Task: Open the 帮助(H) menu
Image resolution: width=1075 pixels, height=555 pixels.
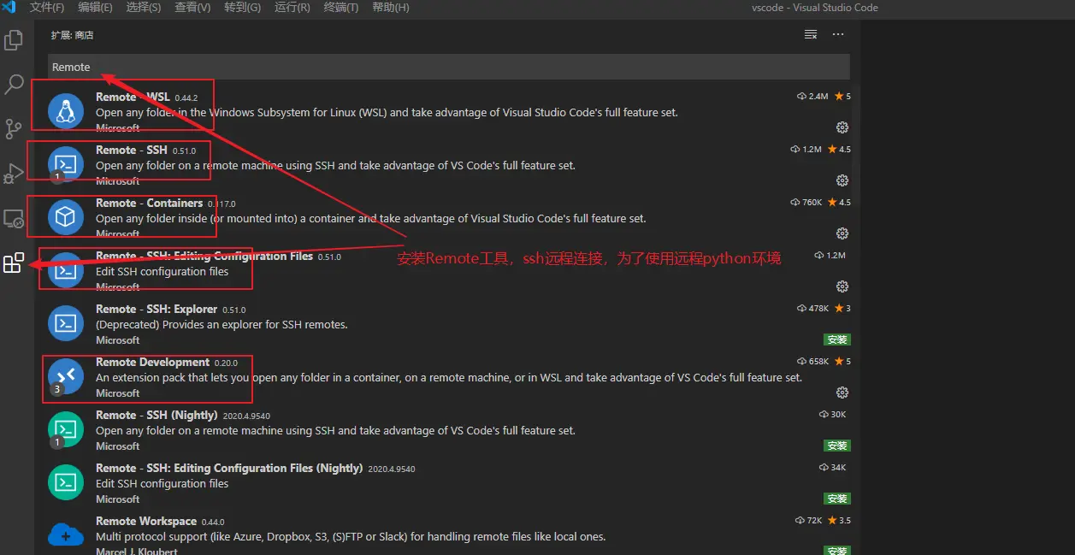Action: click(391, 8)
